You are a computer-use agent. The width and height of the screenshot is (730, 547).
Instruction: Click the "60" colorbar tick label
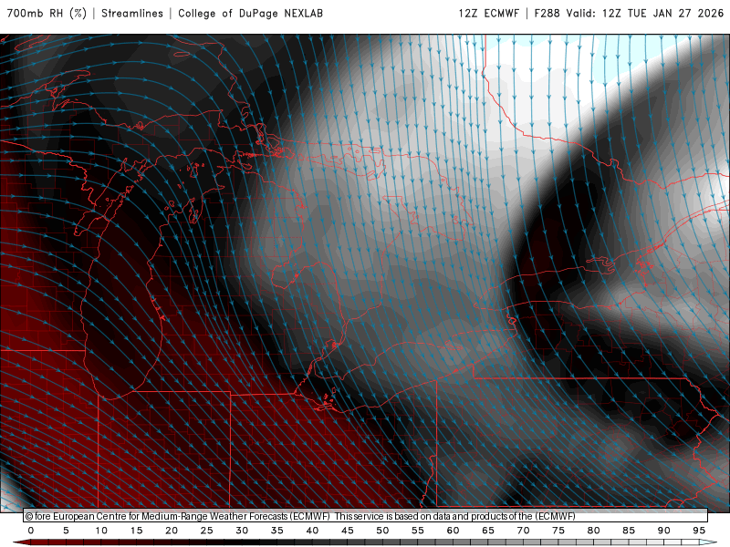[x=453, y=531]
